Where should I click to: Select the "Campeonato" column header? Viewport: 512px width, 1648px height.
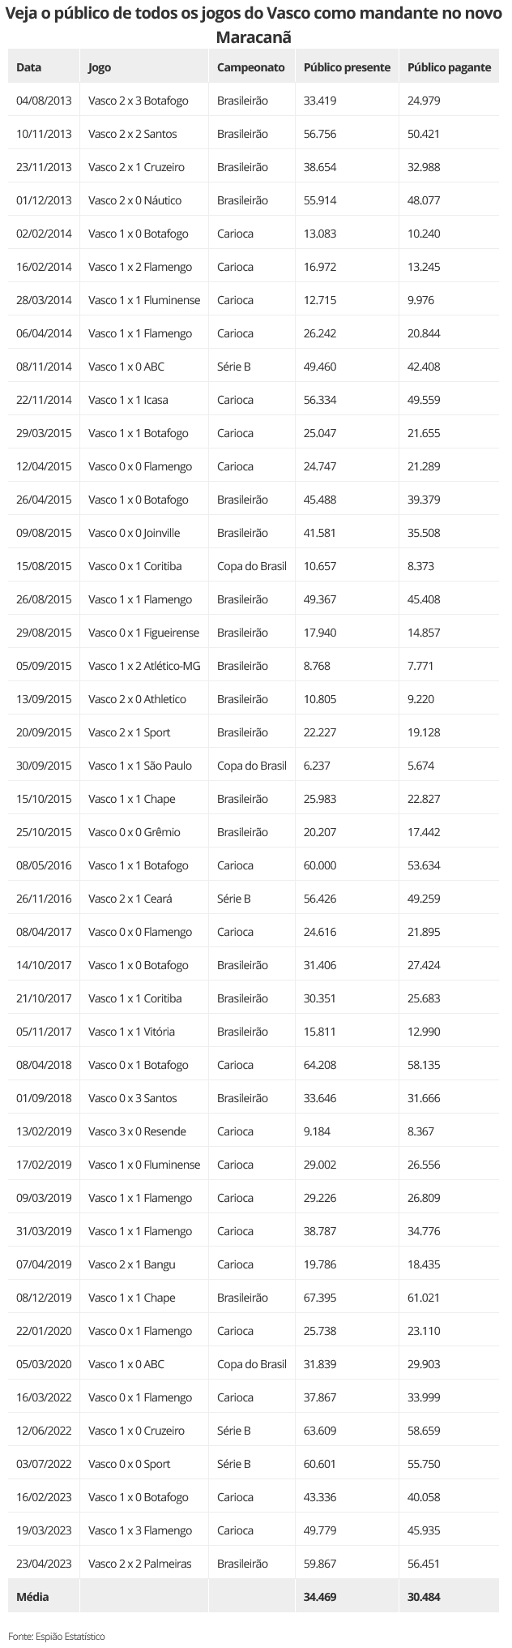[x=251, y=67]
